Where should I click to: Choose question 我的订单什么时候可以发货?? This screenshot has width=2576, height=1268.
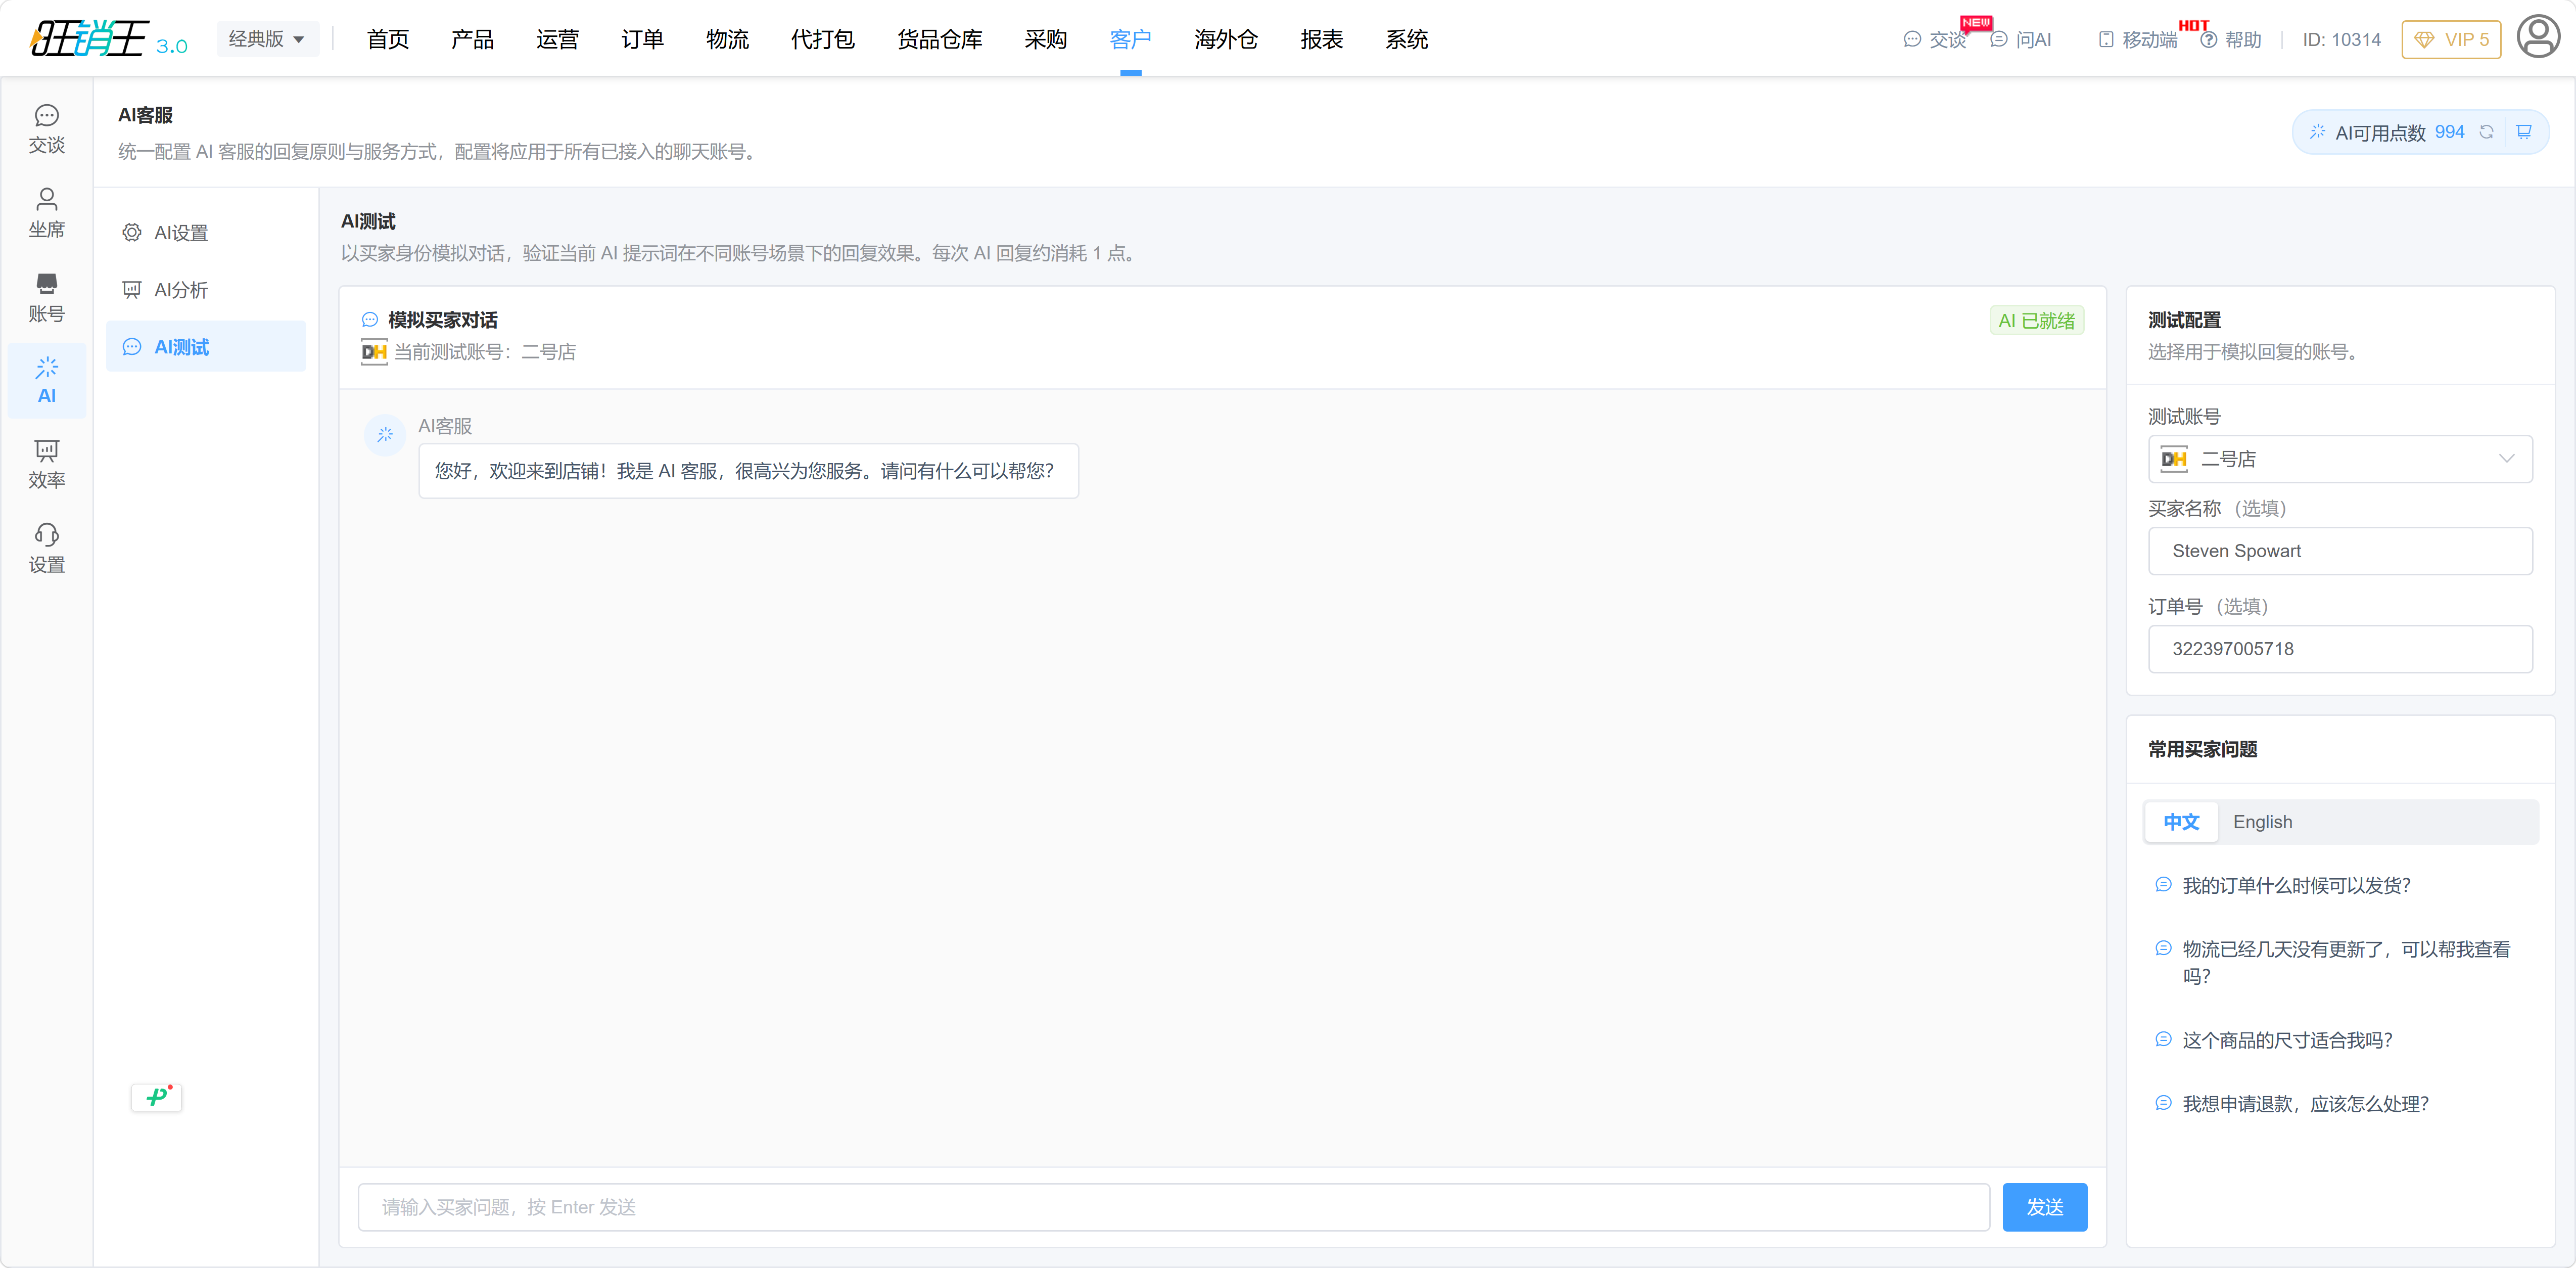[x=2296, y=885]
